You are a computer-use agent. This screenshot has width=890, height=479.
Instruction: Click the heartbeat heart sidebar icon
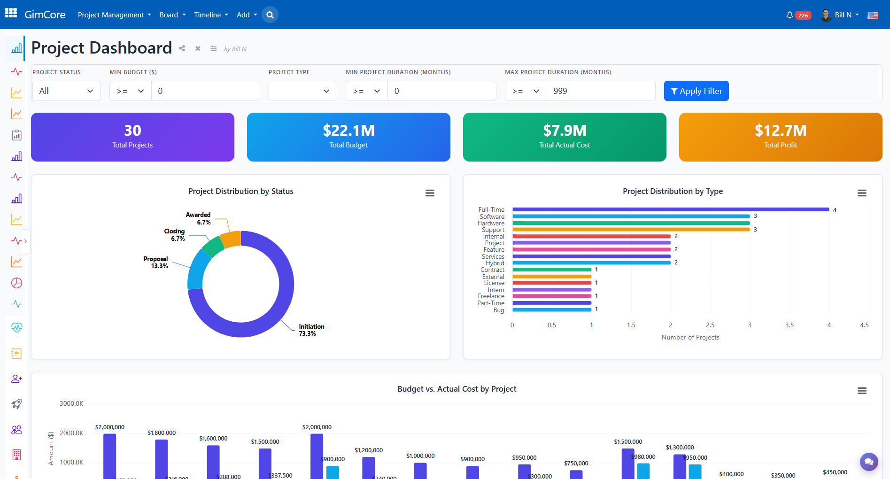(x=16, y=327)
